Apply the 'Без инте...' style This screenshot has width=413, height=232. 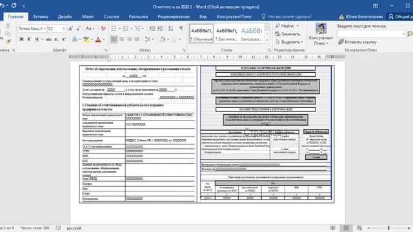pyautogui.click(x=227, y=34)
